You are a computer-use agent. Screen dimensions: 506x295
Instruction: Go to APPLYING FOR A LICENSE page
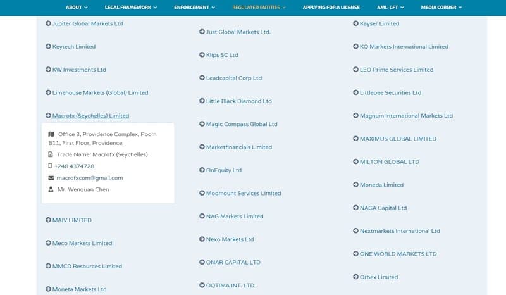coord(331,8)
